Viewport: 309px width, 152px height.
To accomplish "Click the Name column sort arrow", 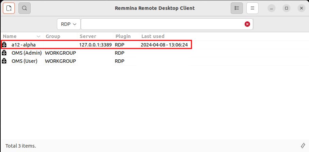I will [38, 36].
